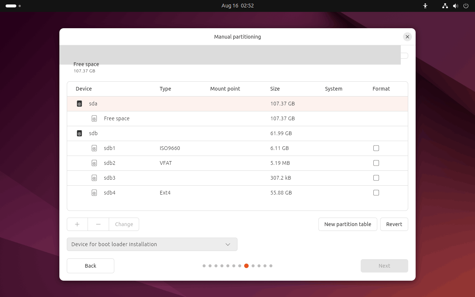The height and width of the screenshot is (297, 475).
Task: Click the Ext4 type cell
Action: (165, 193)
